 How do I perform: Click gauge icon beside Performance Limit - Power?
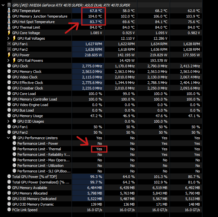coord(14,143)
